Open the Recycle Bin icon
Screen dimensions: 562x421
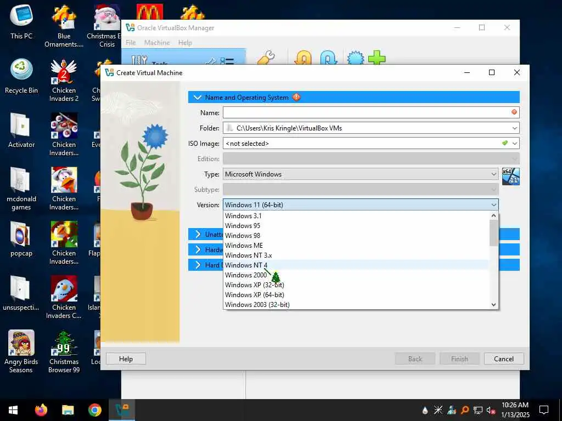pyautogui.click(x=21, y=76)
